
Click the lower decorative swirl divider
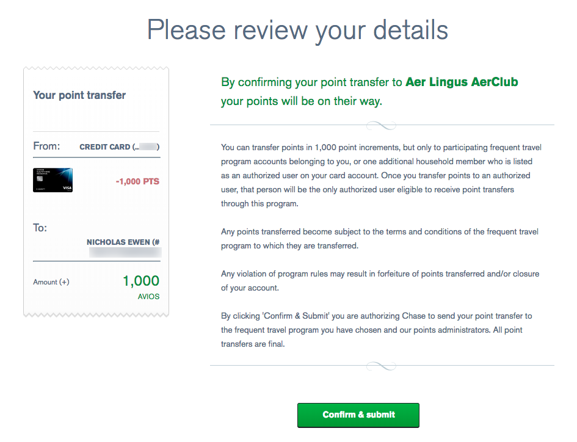point(381,366)
